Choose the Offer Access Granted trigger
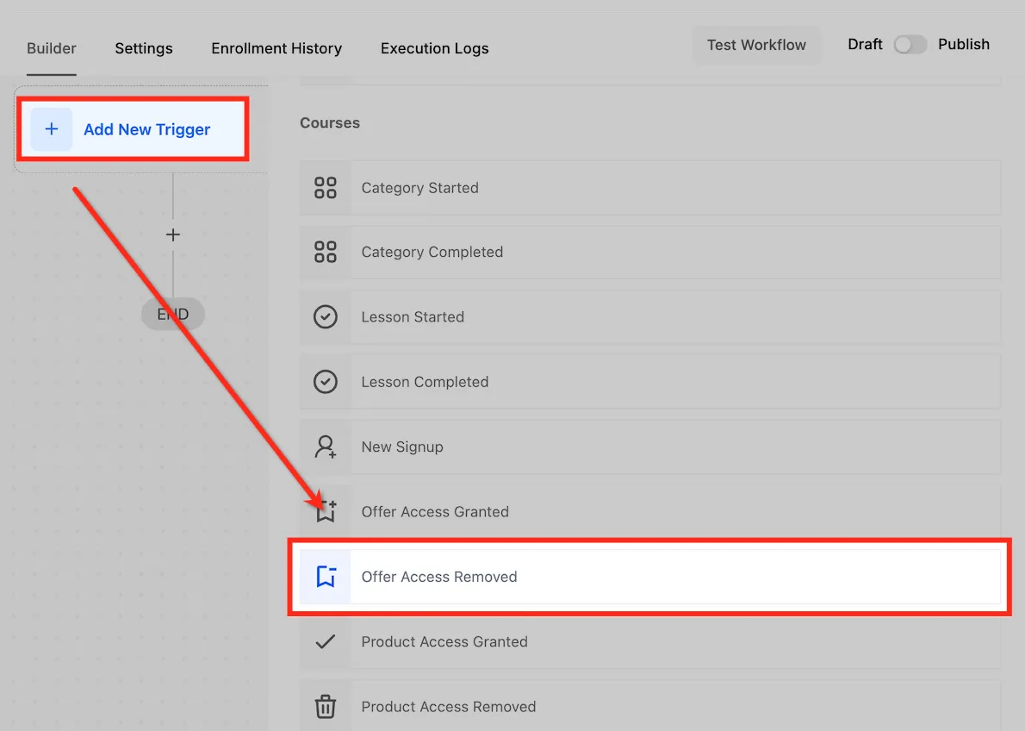The height and width of the screenshot is (731, 1025). click(x=649, y=512)
